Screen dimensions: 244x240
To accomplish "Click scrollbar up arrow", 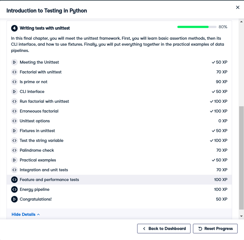I will [241, 22].
